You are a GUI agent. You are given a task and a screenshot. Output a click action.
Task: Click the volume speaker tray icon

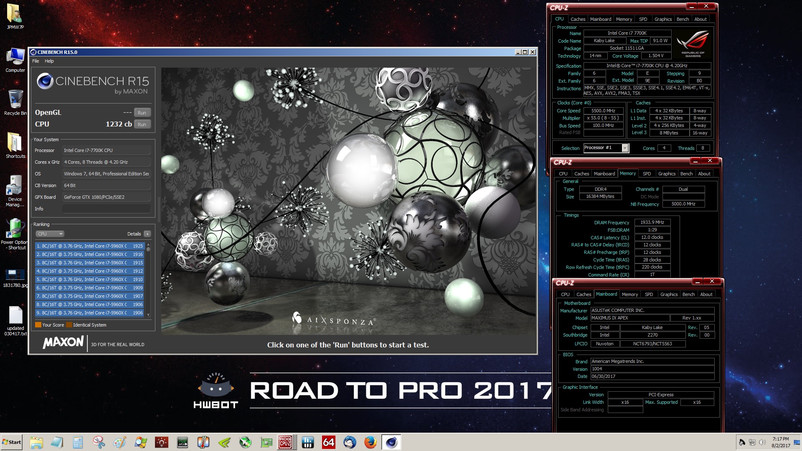762,442
